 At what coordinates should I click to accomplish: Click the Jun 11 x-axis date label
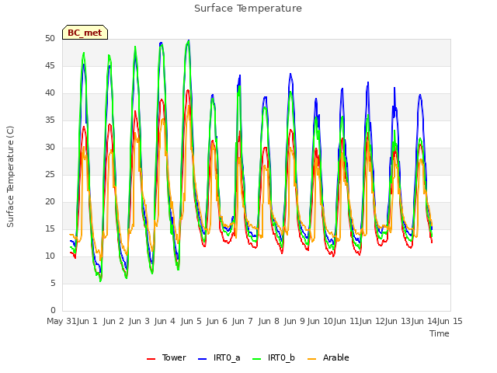coord(346,321)
